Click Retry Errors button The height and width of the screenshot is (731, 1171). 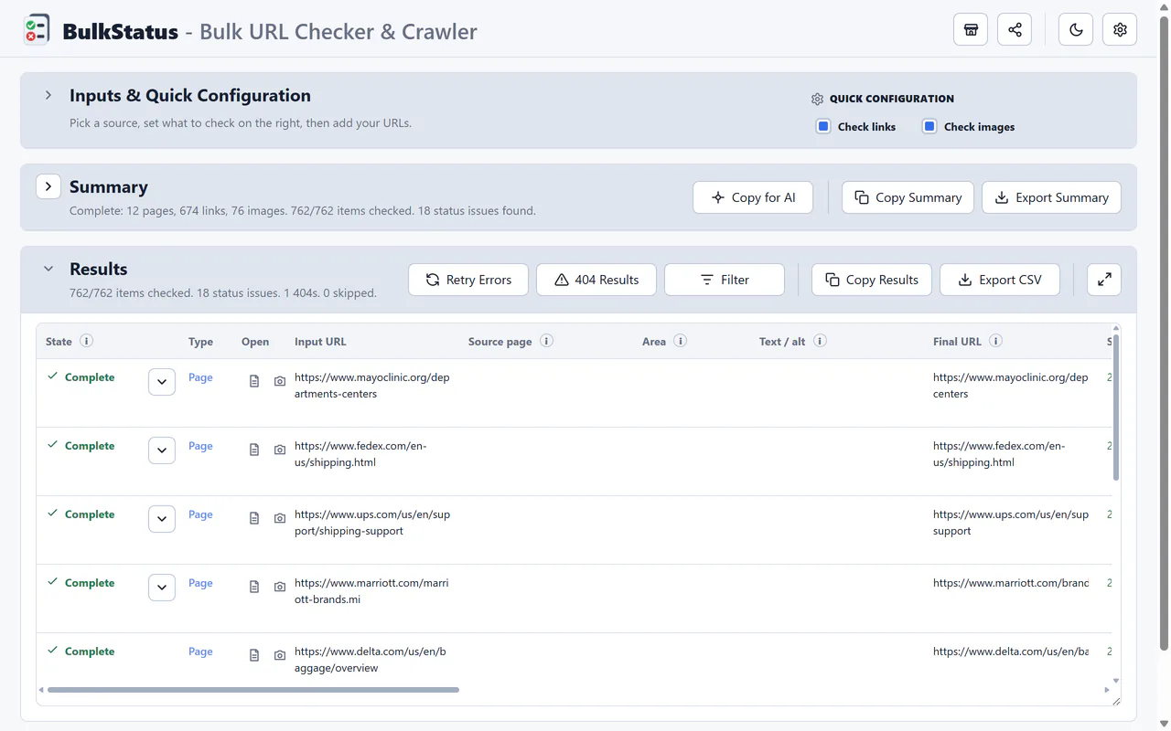pyautogui.click(x=468, y=280)
